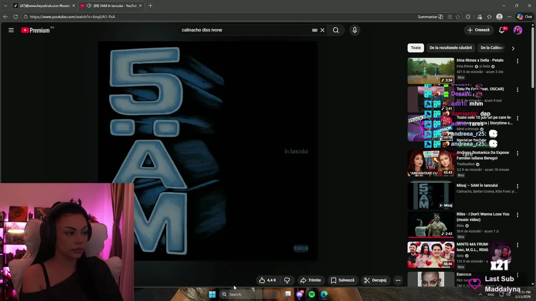Screen dimensions: 536x301
Task: Start voice search with the microphone
Action: pos(355,30)
